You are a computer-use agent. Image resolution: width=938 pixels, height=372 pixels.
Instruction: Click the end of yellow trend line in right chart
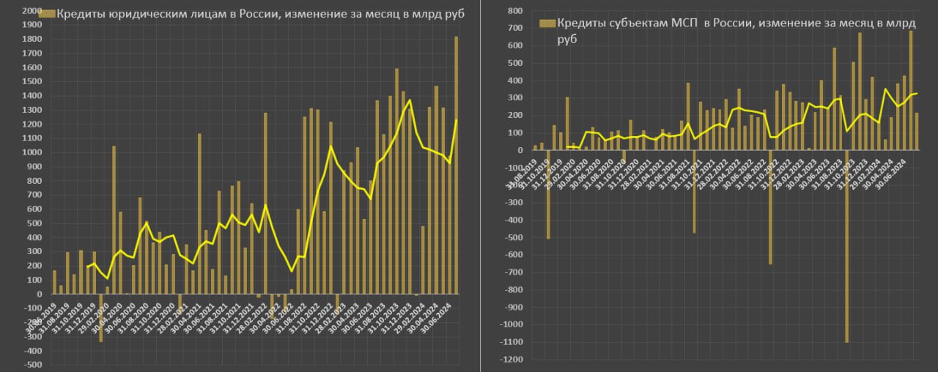tap(917, 93)
